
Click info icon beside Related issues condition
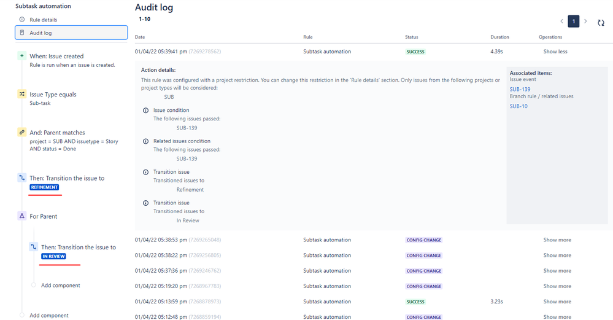click(x=146, y=141)
